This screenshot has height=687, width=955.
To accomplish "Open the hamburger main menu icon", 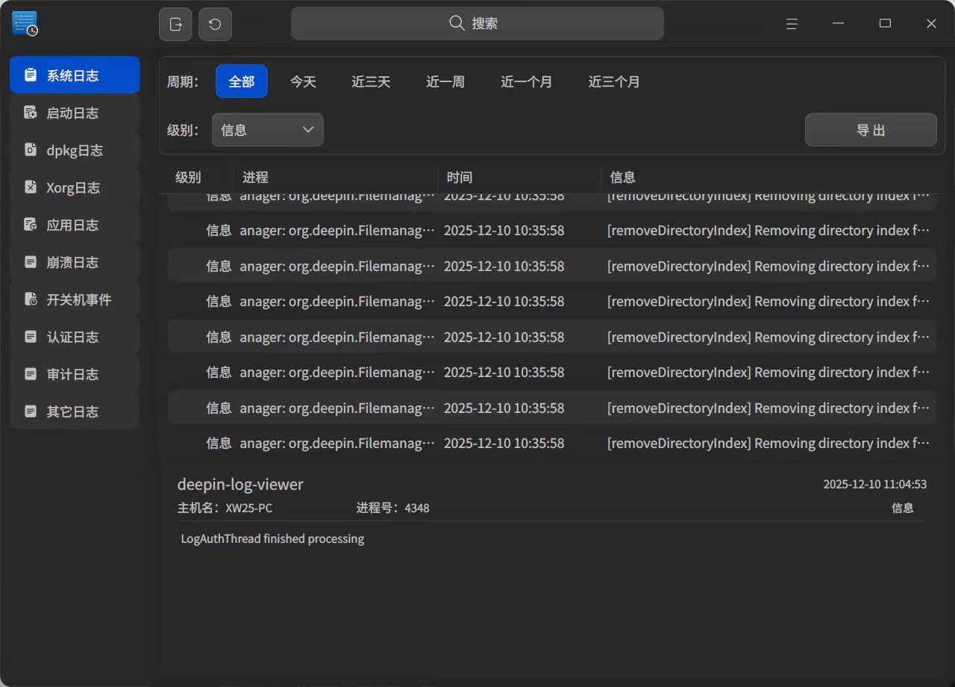I will click(792, 24).
